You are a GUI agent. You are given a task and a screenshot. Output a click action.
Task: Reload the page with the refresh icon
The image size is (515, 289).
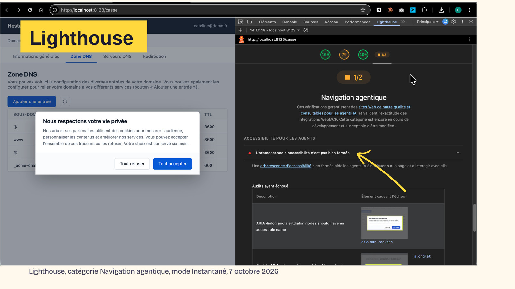(30, 10)
